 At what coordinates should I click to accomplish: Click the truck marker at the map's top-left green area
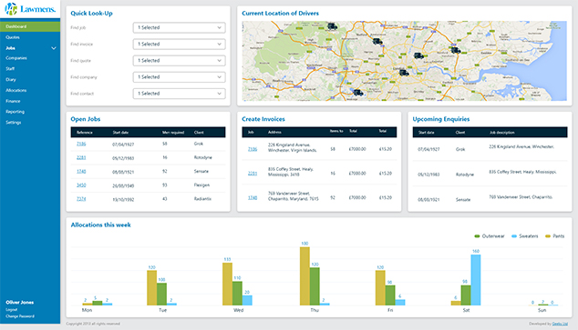[332, 26]
